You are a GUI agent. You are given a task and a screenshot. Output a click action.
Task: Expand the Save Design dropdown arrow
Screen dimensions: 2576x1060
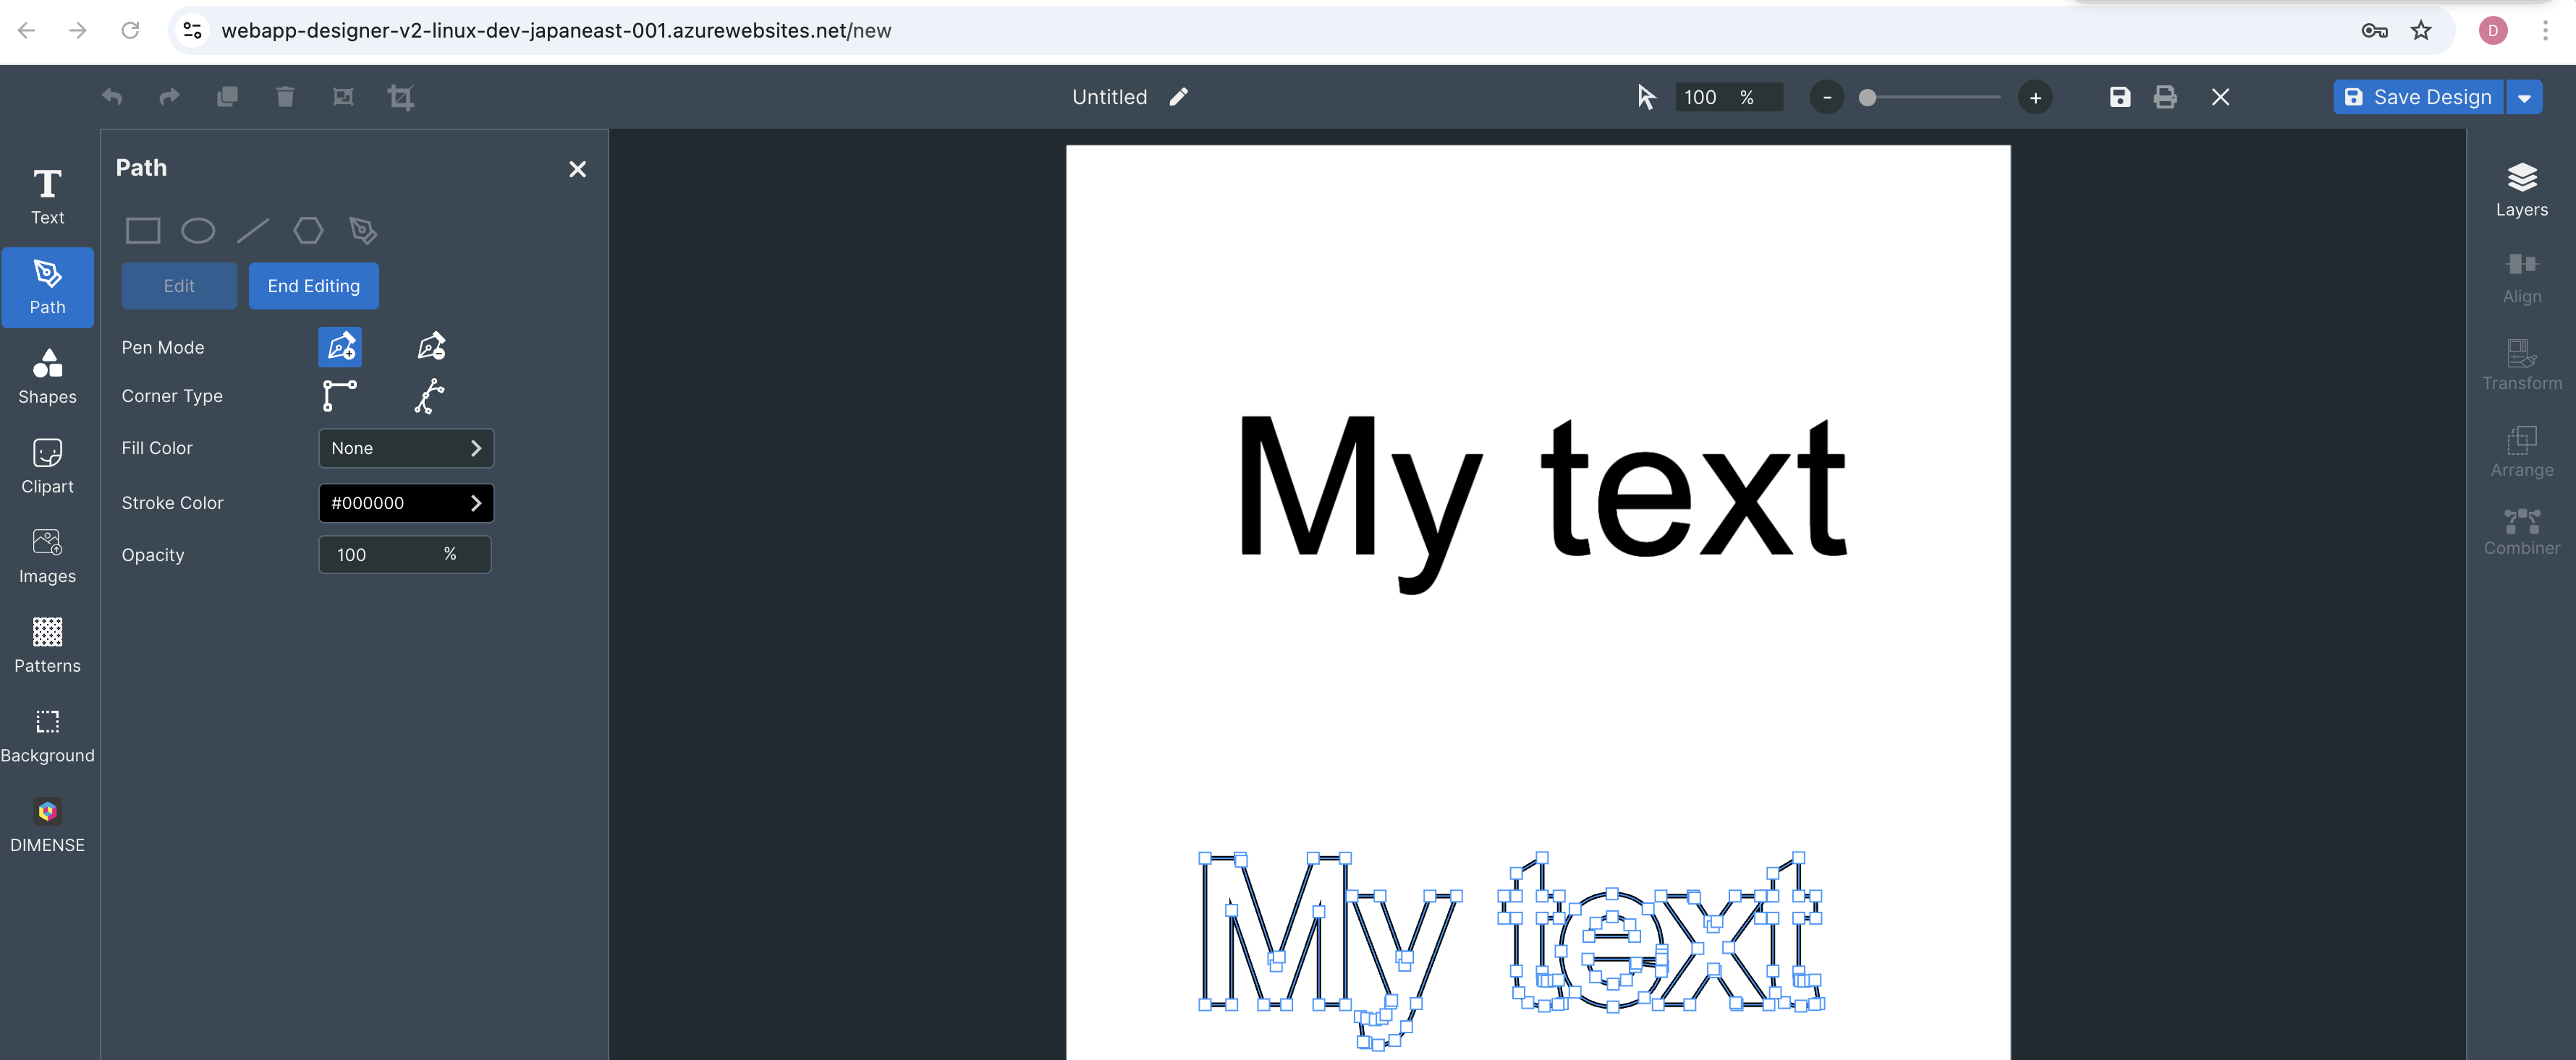coord(2524,98)
